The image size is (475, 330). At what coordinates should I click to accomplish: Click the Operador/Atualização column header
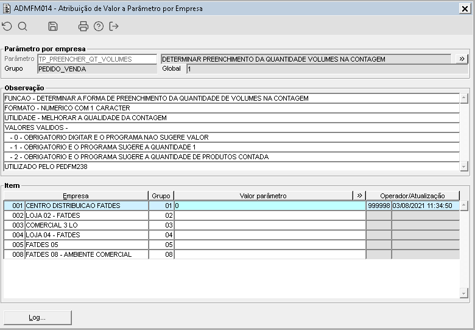[413, 196]
